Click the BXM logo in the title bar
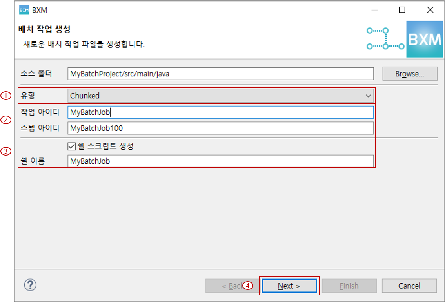Screen dimensions: 445x302 click(x=25, y=10)
